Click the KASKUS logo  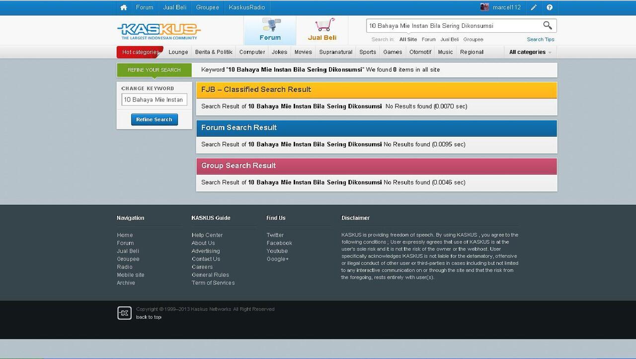point(159,31)
